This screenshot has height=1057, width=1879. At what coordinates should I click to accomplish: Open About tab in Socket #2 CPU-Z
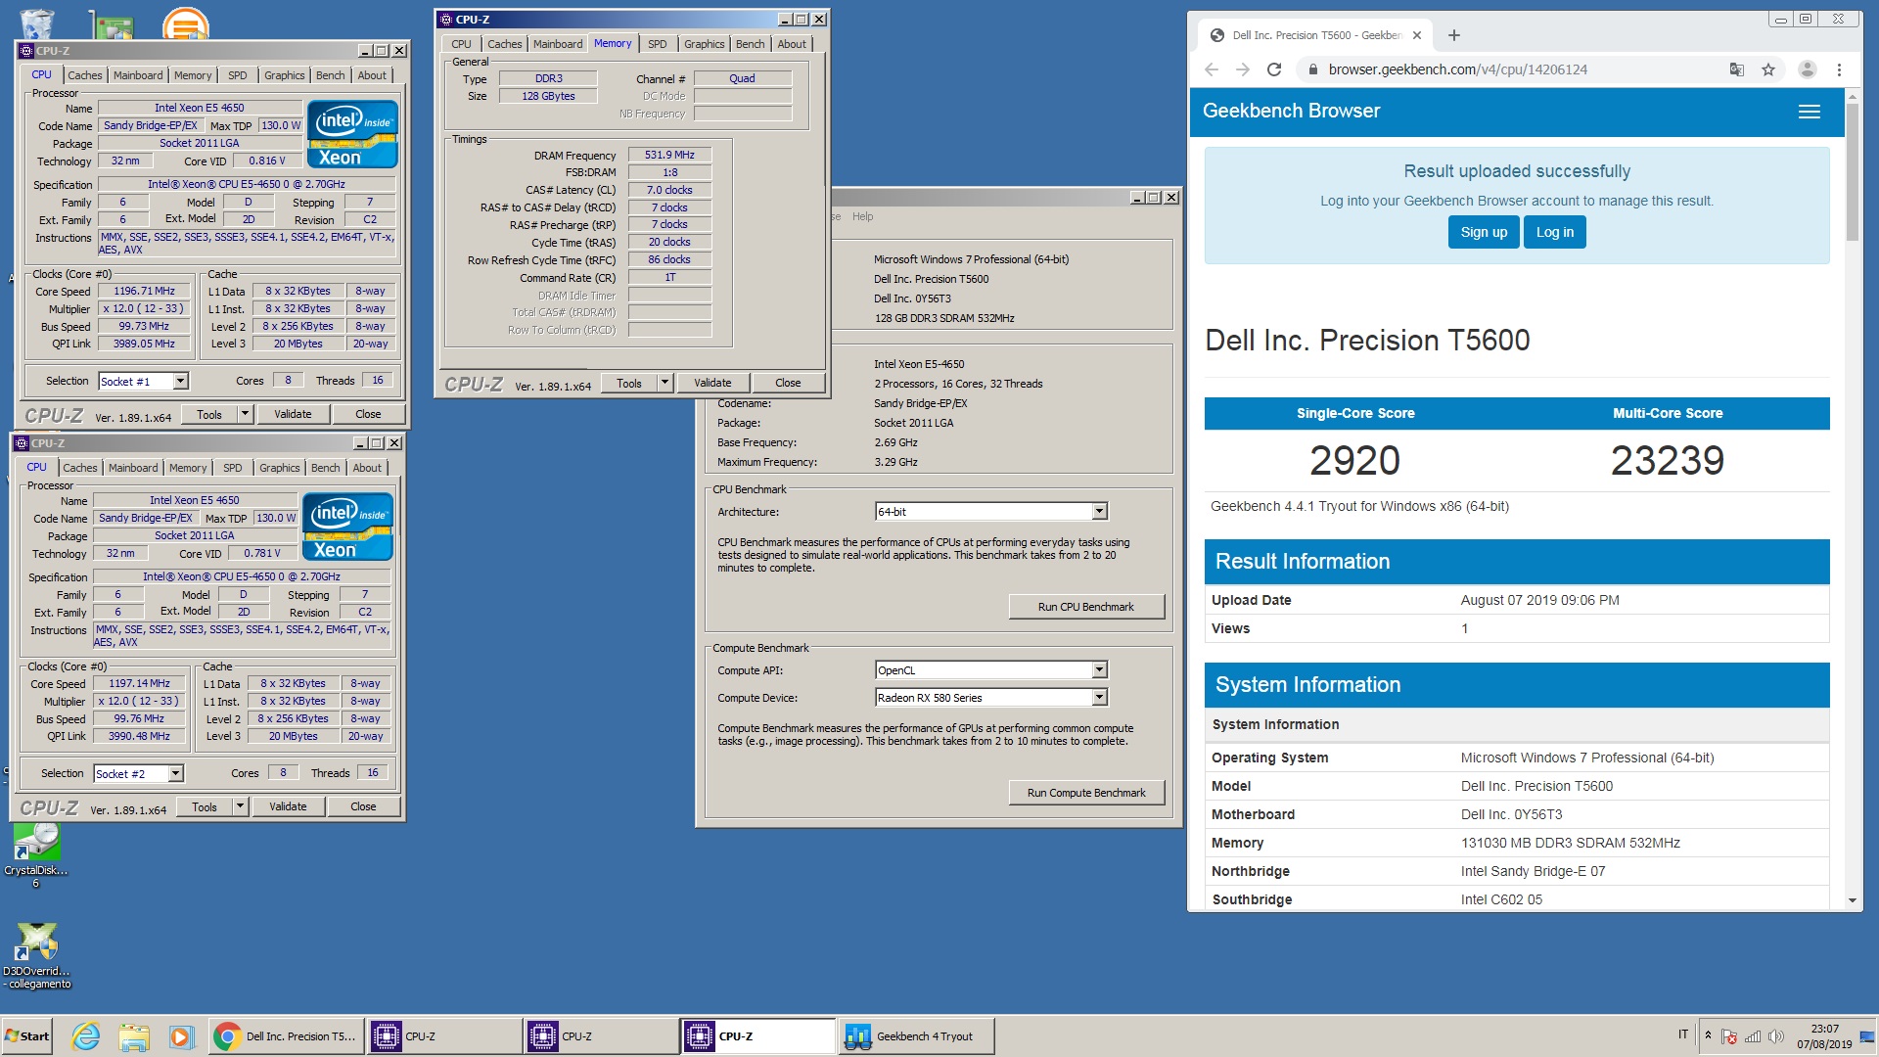click(367, 468)
